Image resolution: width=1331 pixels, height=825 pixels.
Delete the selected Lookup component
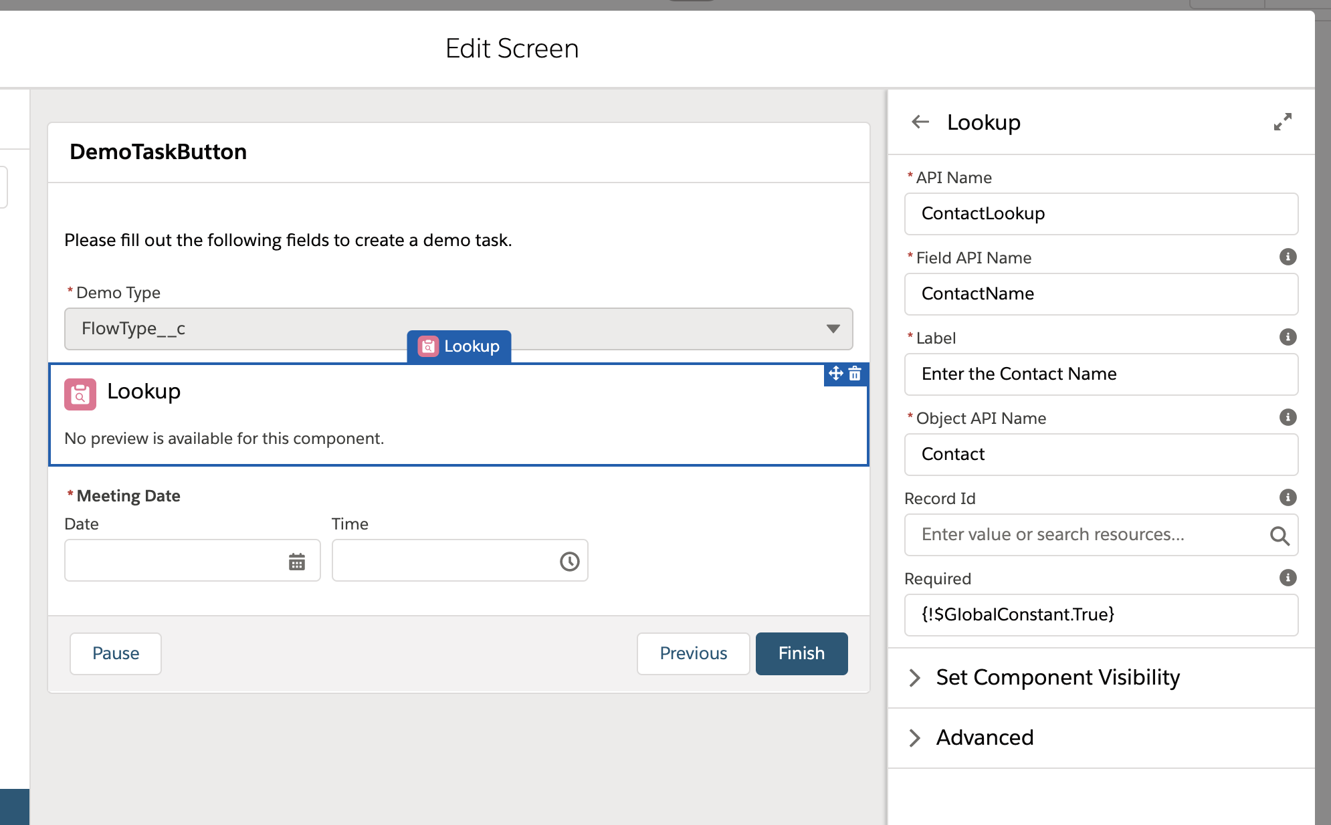[855, 374]
